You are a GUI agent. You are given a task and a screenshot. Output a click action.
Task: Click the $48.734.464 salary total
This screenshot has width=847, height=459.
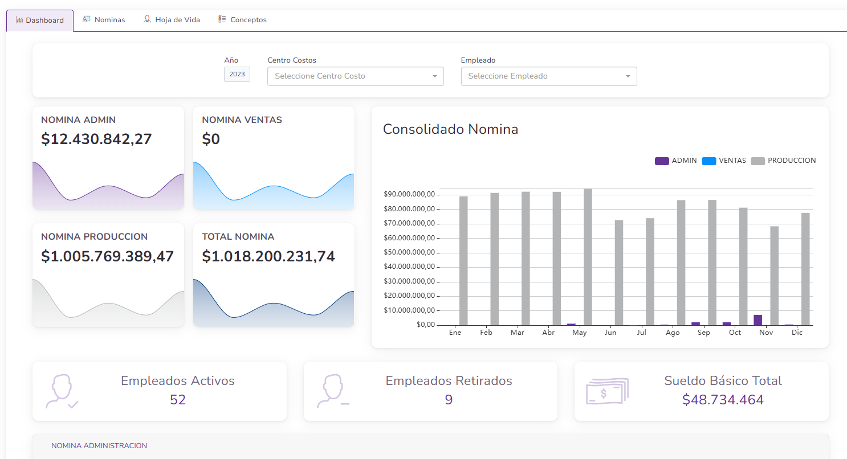click(723, 400)
